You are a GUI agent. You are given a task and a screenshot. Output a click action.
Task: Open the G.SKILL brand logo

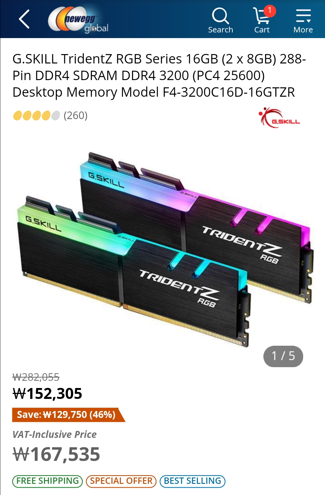pos(279,118)
